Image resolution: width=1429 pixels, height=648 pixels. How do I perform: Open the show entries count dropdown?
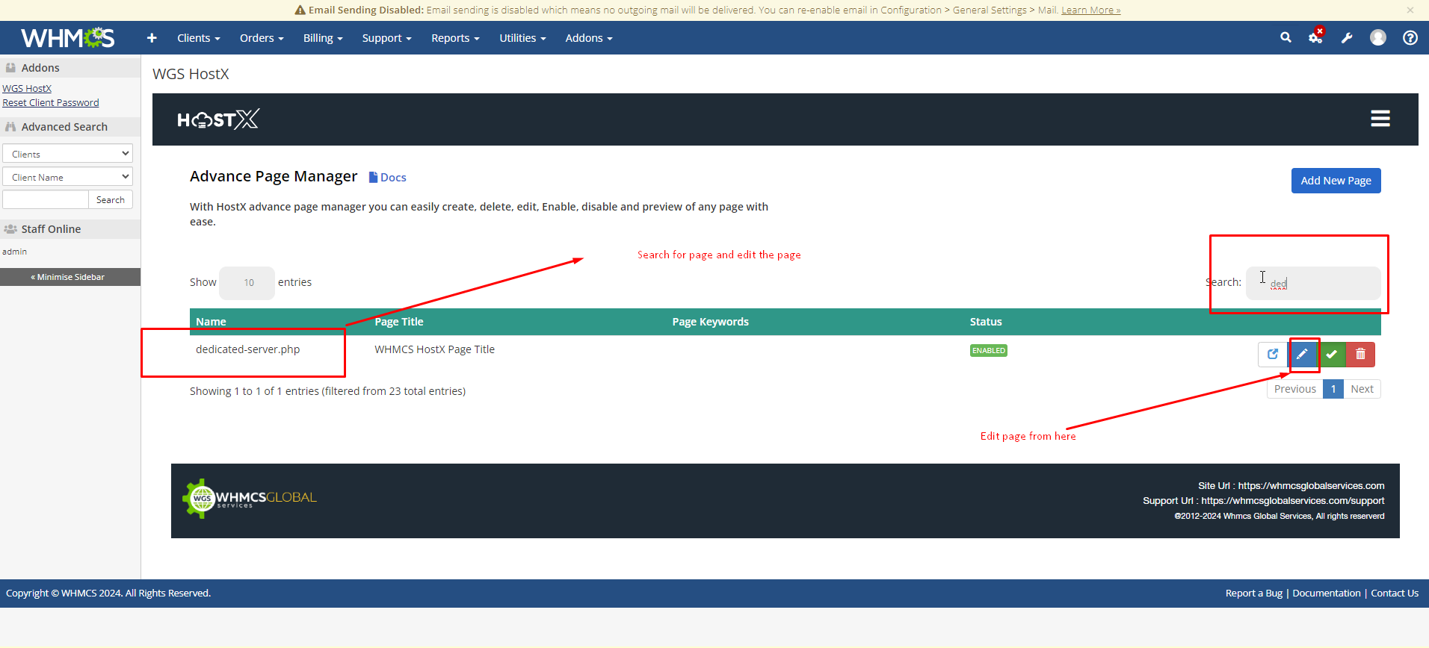pos(248,283)
